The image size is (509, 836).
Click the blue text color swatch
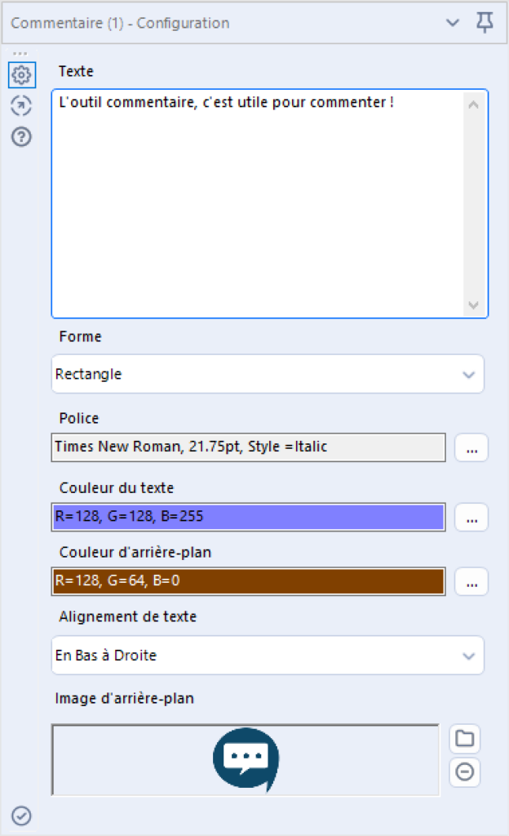[x=249, y=517]
